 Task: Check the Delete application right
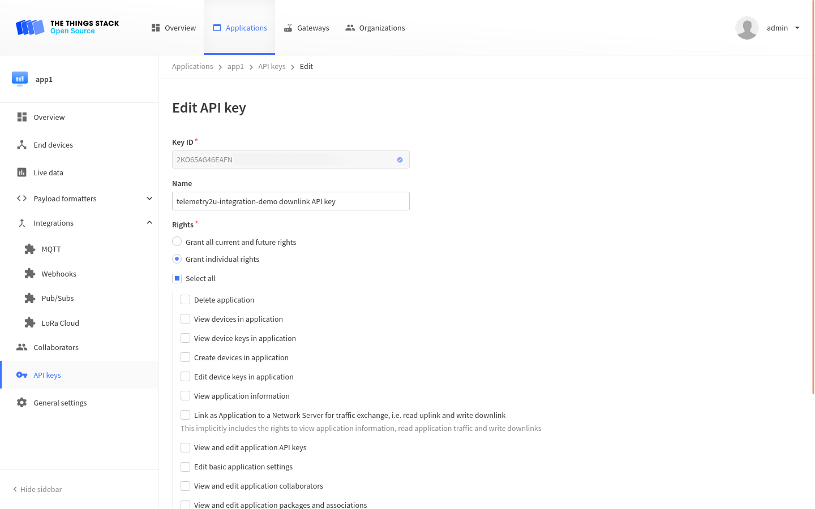coord(185,299)
